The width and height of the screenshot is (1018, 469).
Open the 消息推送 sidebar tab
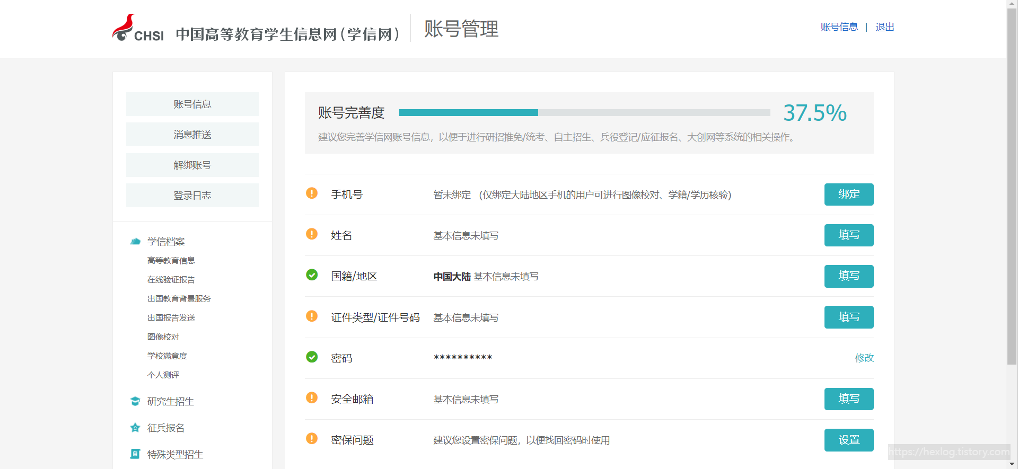[x=192, y=135]
